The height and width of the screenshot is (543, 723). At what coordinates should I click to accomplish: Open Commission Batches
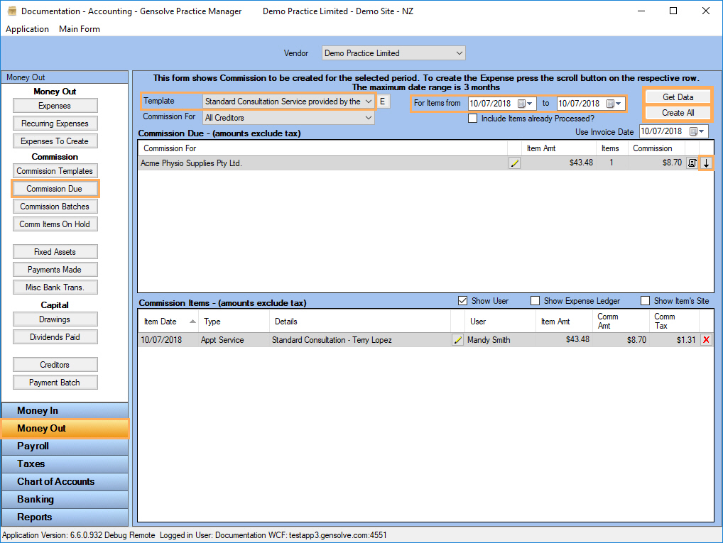coord(55,207)
